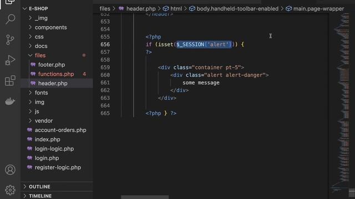Click the closing <?php } ?> on line 665
Viewport: 355px width, 199px height.
[161, 113]
